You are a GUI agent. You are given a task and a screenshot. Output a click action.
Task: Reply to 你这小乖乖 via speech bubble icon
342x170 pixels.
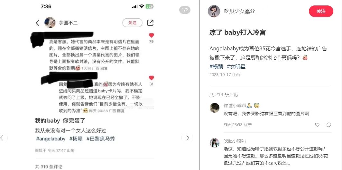pos(329,125)
